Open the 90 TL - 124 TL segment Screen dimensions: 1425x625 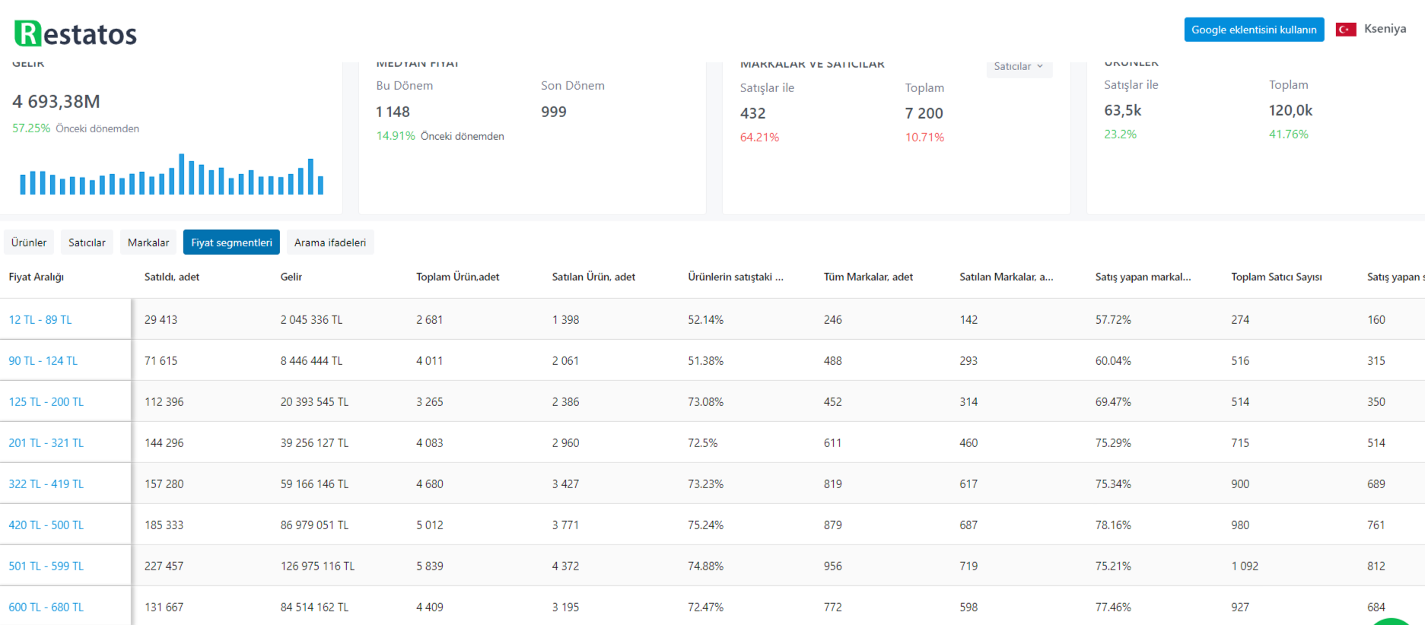pos(43,361)
